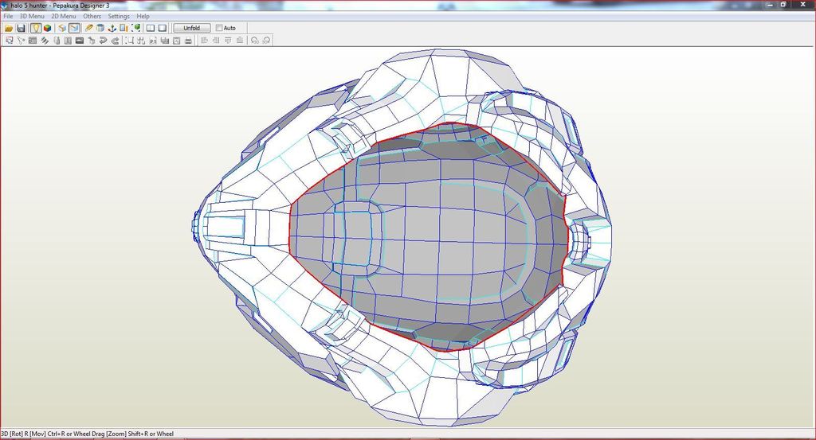Open the Help menu
Screen dimensions: 816x440
(x=143, y=16)
